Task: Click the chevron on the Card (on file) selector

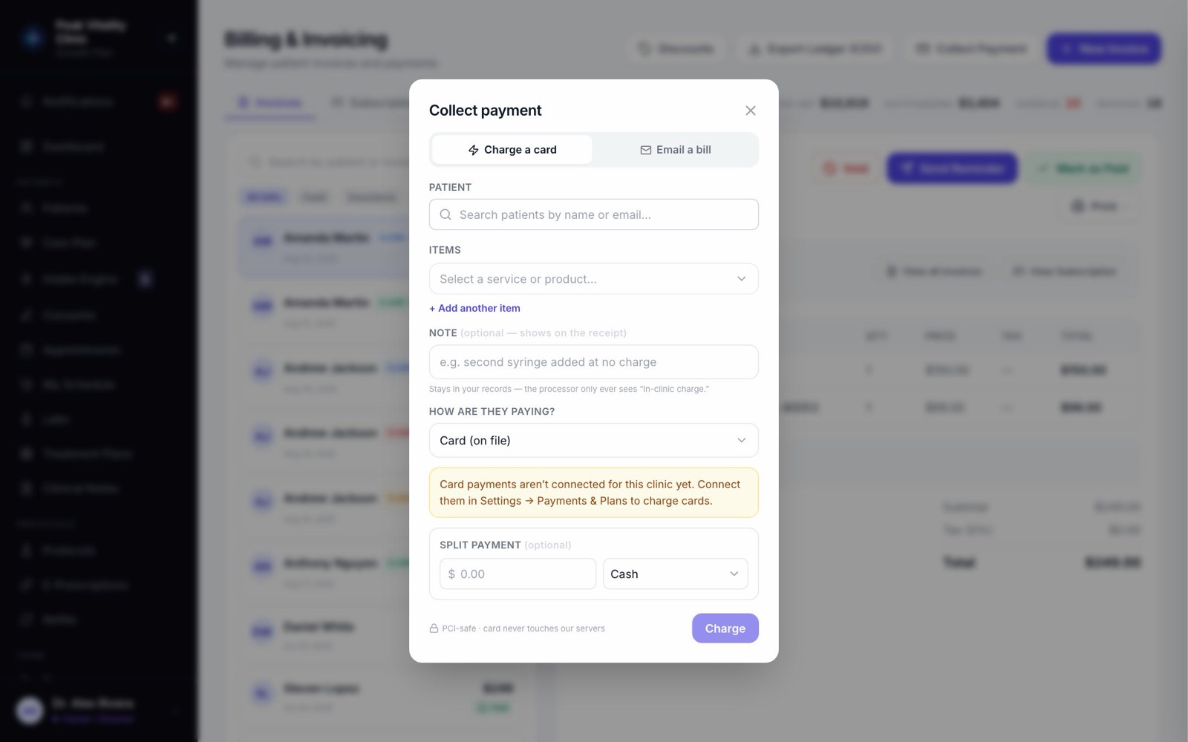Action: coord(741,441)
